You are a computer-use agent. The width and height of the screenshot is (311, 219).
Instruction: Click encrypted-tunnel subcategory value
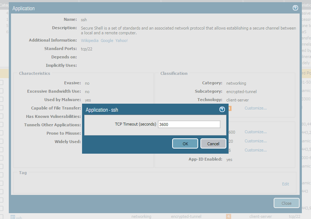[x=241, y=92]
